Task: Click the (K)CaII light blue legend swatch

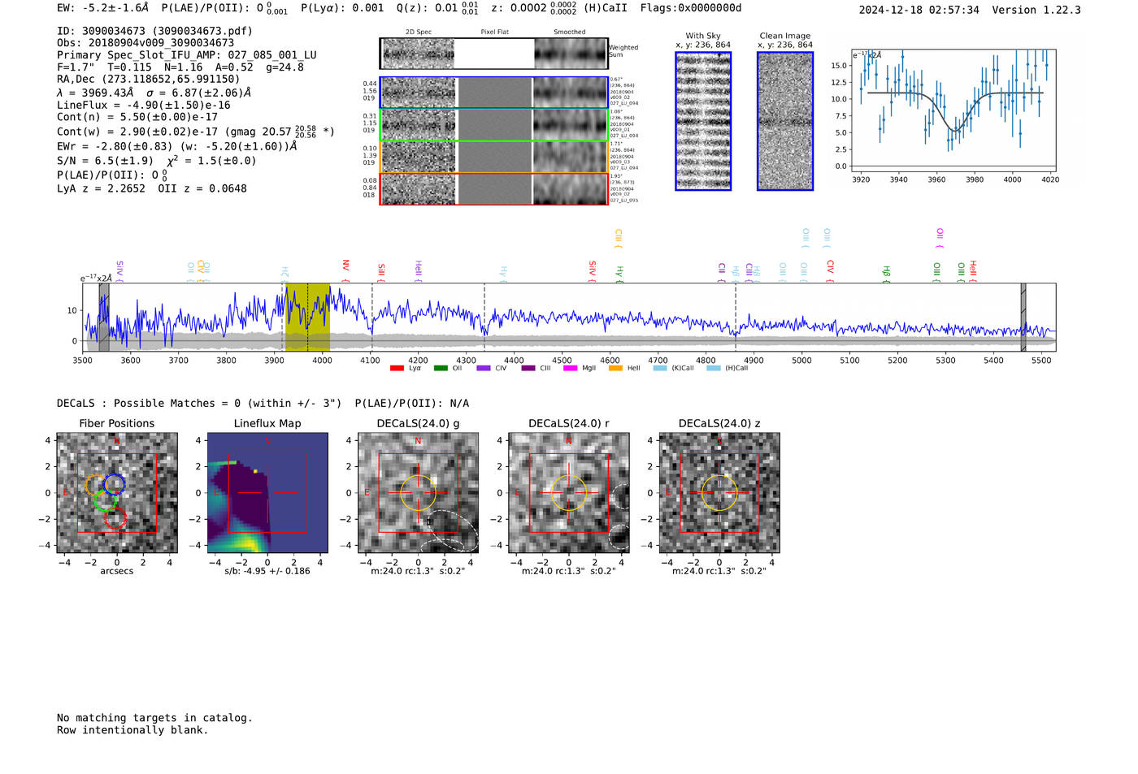Action: pos(660,368)
